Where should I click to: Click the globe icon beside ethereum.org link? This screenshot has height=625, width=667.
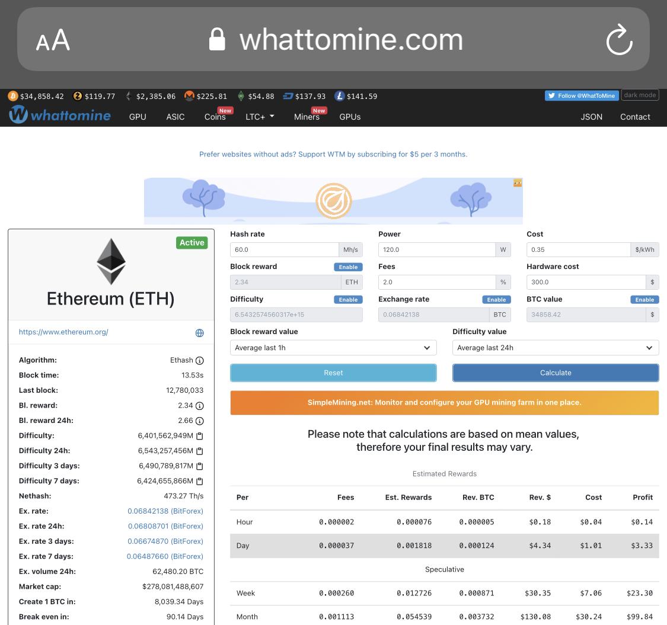point(199,333)
